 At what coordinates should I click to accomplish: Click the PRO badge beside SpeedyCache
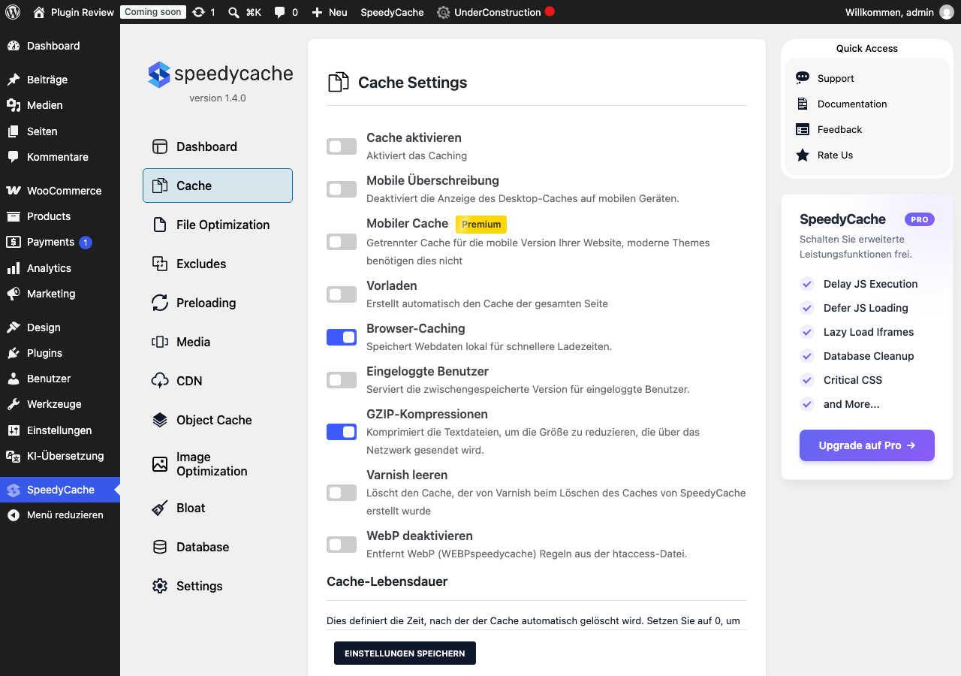tap(920, 219)
